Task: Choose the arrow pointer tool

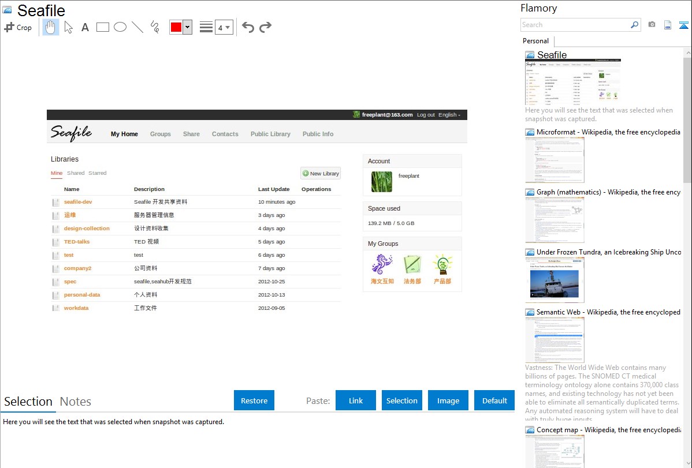Action: 68,27
